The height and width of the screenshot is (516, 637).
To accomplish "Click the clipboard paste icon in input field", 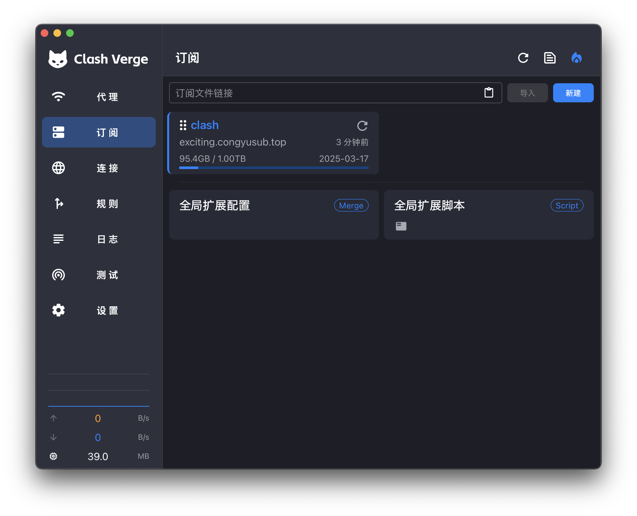I will click(489, 93).
